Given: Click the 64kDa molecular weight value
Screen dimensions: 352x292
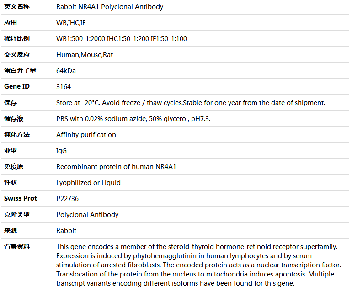Looking at the screenshot, I should [x=66, y=71].
